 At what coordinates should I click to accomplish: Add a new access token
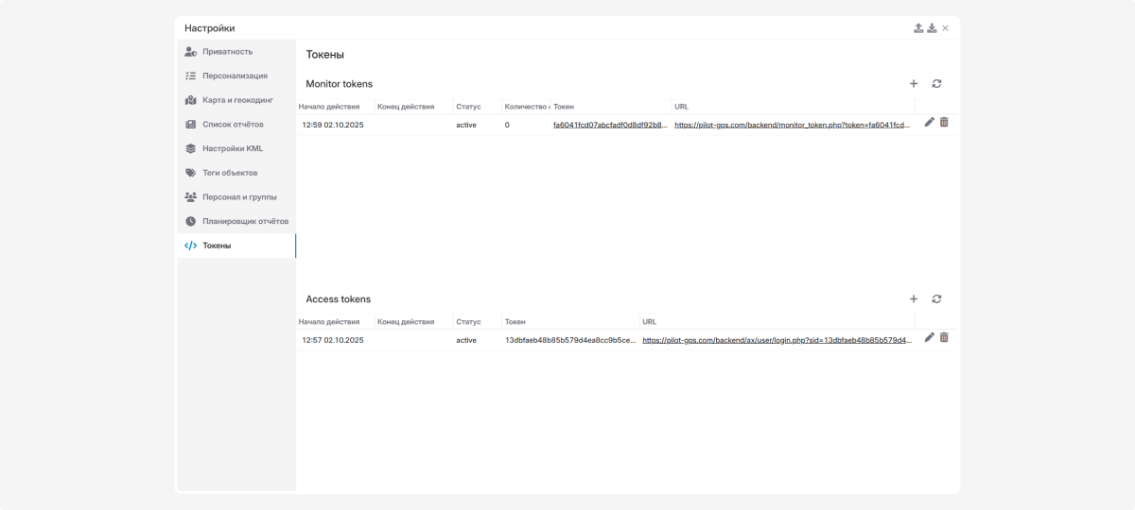[914, 299]
